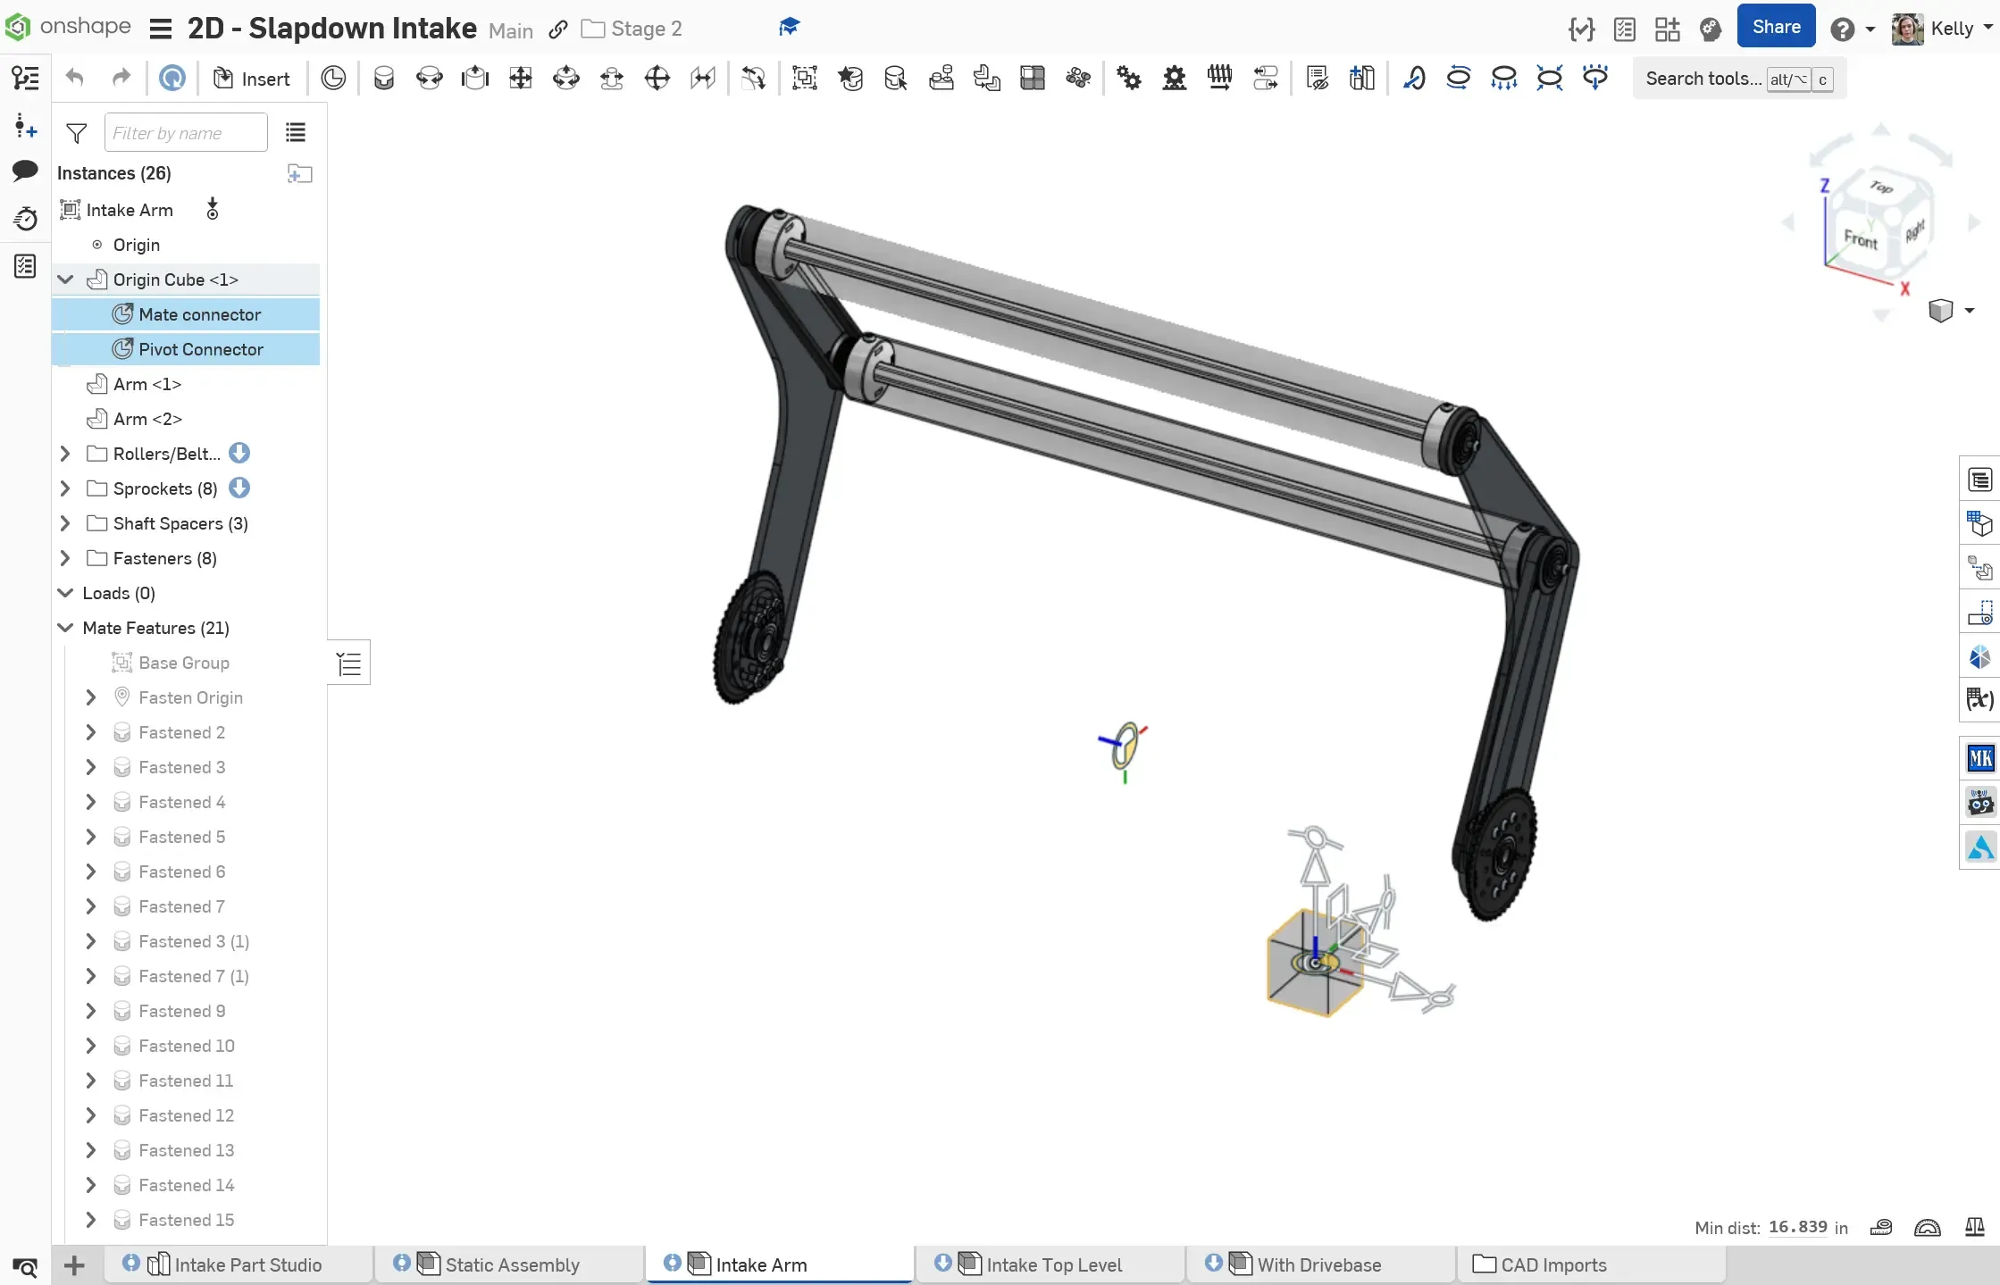This screenshot has width=2000, height=1285.
Task: Switch to the Intake Top Level tab
Action: pos(1053,1264)
